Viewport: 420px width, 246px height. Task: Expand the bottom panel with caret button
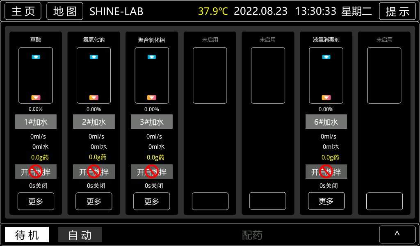tap(397, 235)
